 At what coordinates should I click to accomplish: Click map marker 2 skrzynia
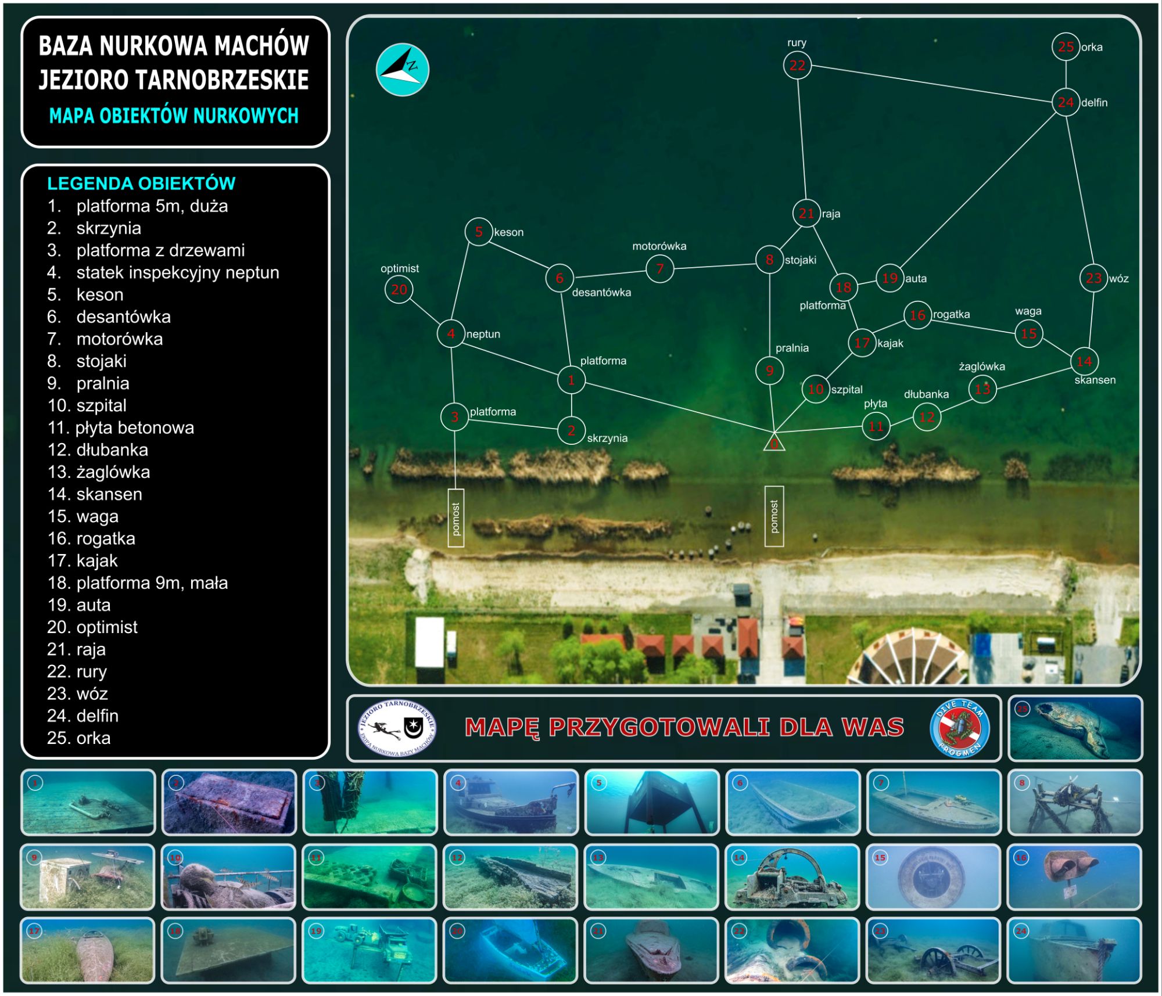tap(571, 430)
